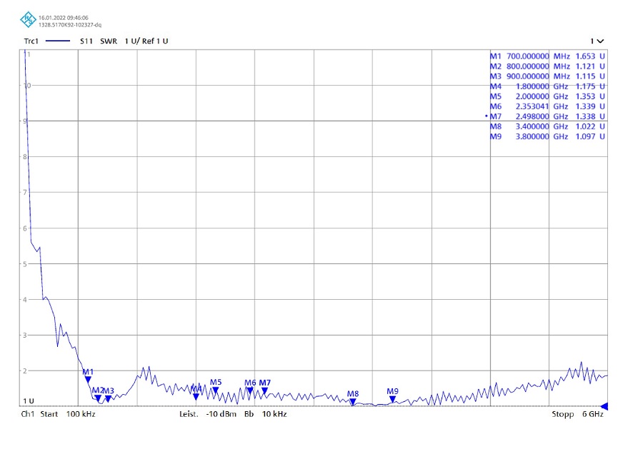Select marker M9 triangle on the trace

tap(392, 399)
